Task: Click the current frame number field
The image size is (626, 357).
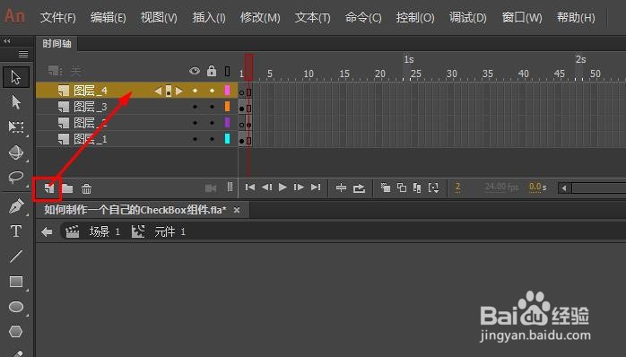Action: pos(457,187)
